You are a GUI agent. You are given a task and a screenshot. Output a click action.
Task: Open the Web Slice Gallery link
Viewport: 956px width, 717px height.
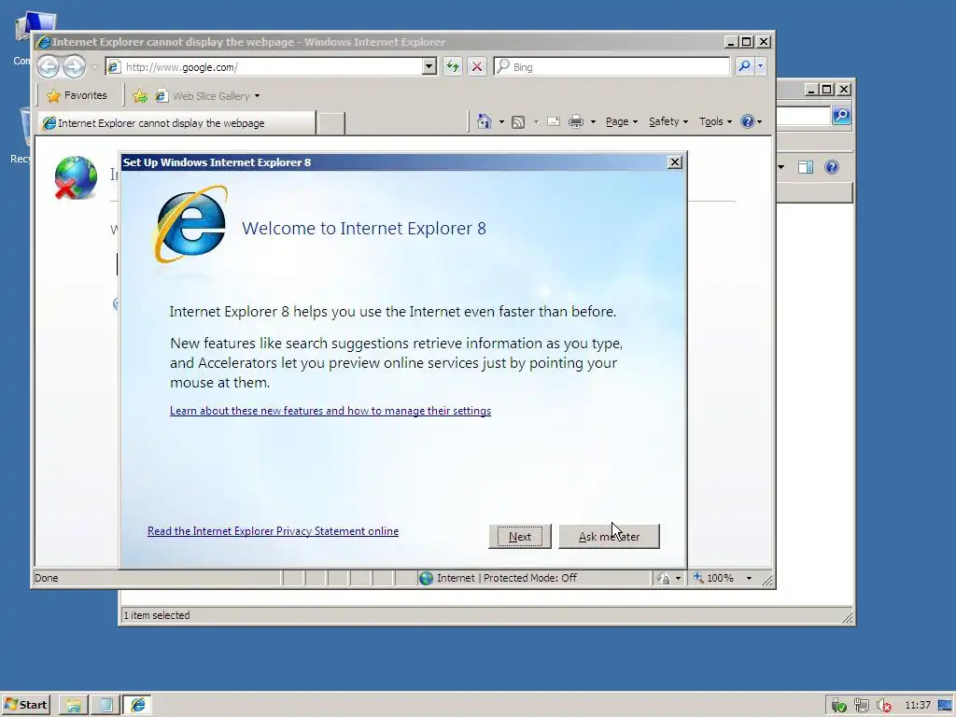[x=203, y=96]
